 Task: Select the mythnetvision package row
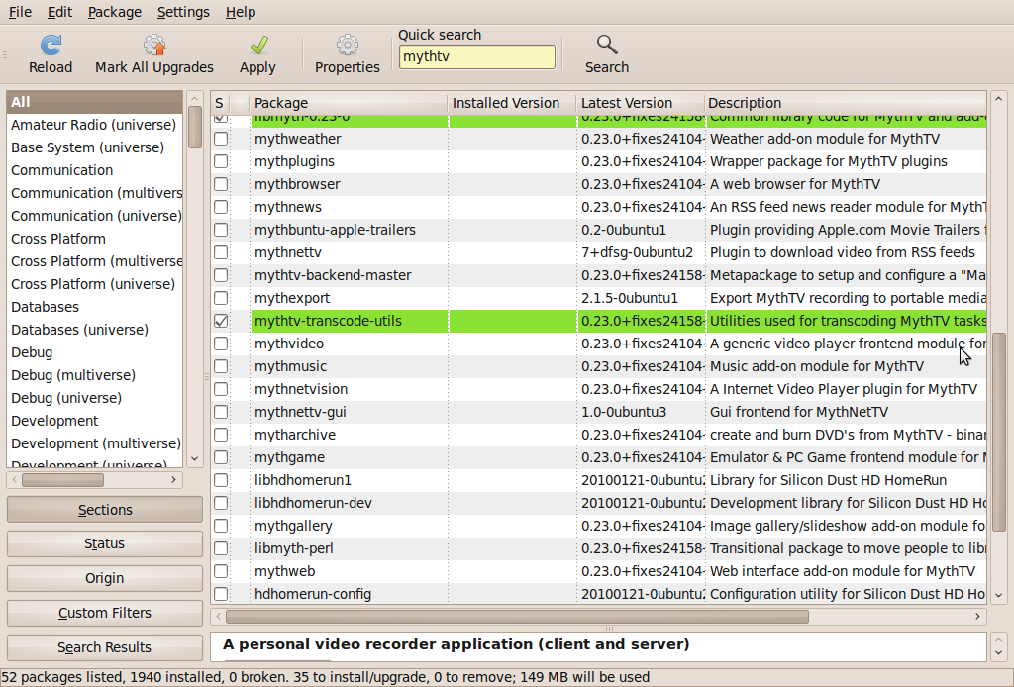(598, 389)
